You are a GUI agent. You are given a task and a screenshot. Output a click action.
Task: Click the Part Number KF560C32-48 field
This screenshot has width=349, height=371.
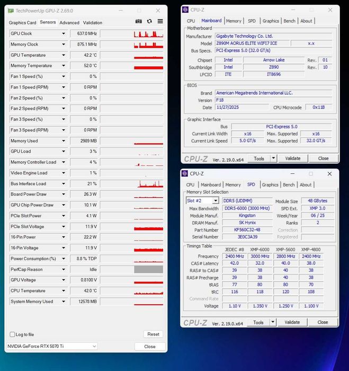(x=247, y=229)
